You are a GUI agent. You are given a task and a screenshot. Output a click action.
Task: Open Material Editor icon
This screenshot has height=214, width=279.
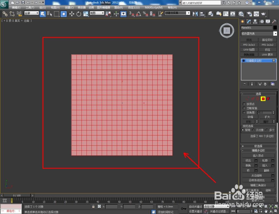coord(241,14)
